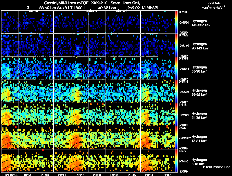Screen dimensions: 232x176
Task: Click the "Hydrogen 55-90 keV" row label
Action: click(x=199, y=69)
